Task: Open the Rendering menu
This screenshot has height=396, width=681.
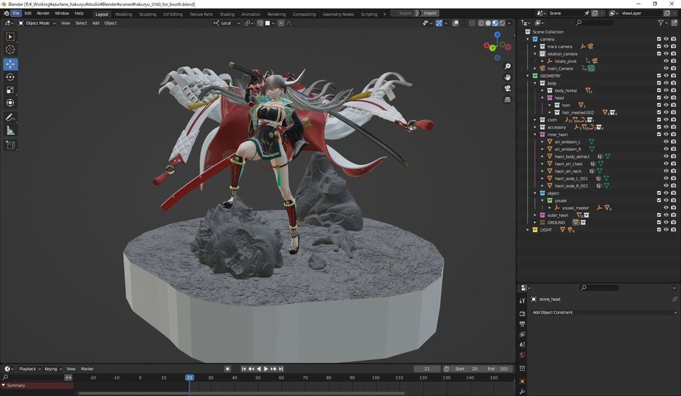Action: pos(277,13)
